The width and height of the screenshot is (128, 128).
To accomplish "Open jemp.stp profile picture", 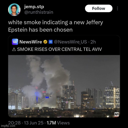I will point(14,10).
